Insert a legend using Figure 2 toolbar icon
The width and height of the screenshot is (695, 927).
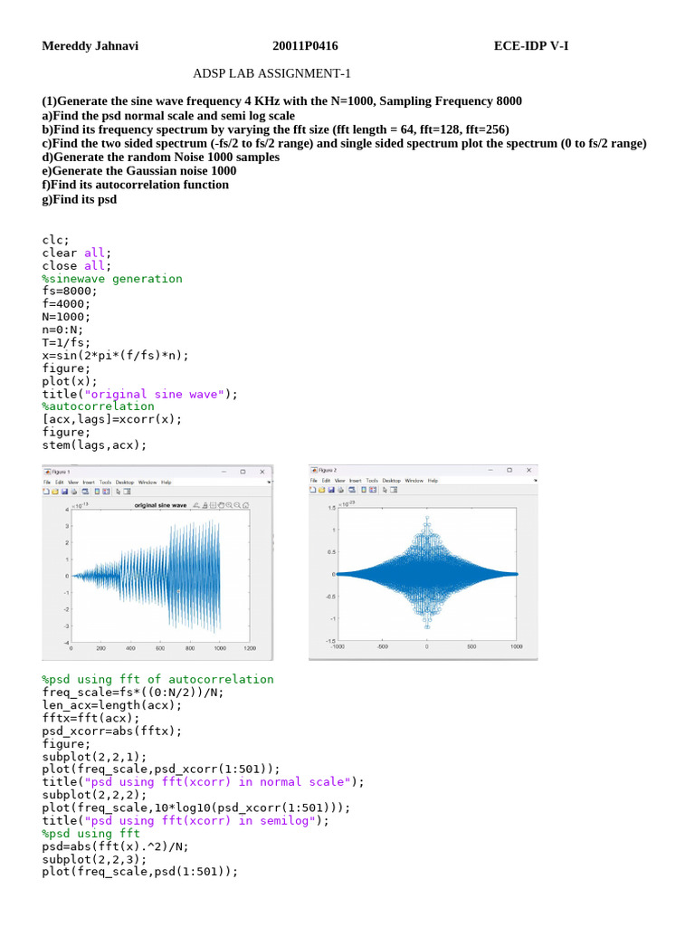coord(372,490)
